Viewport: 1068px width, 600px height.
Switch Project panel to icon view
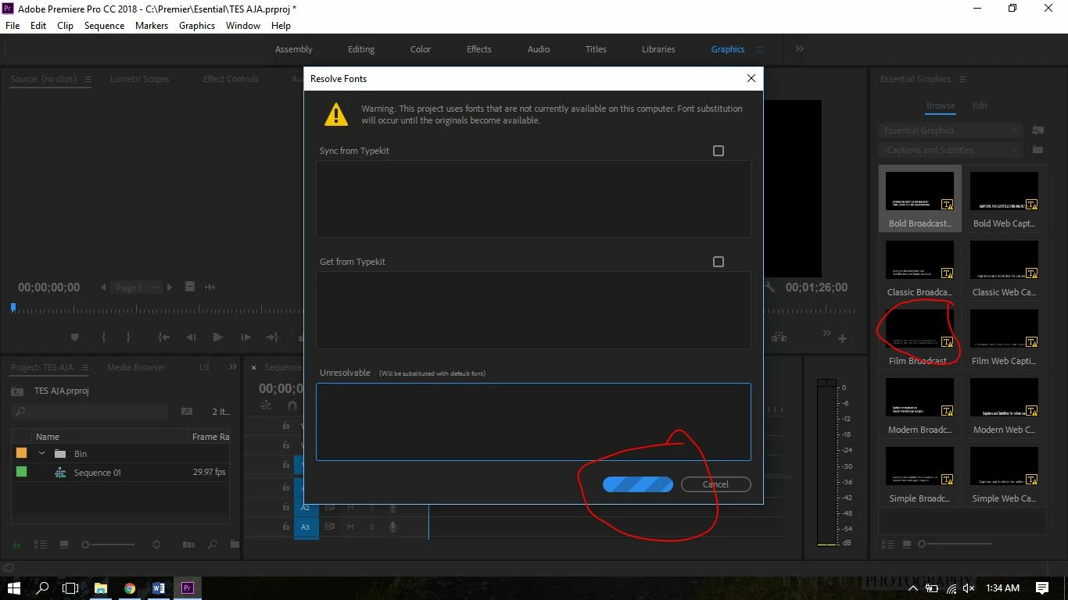point(64,545)
